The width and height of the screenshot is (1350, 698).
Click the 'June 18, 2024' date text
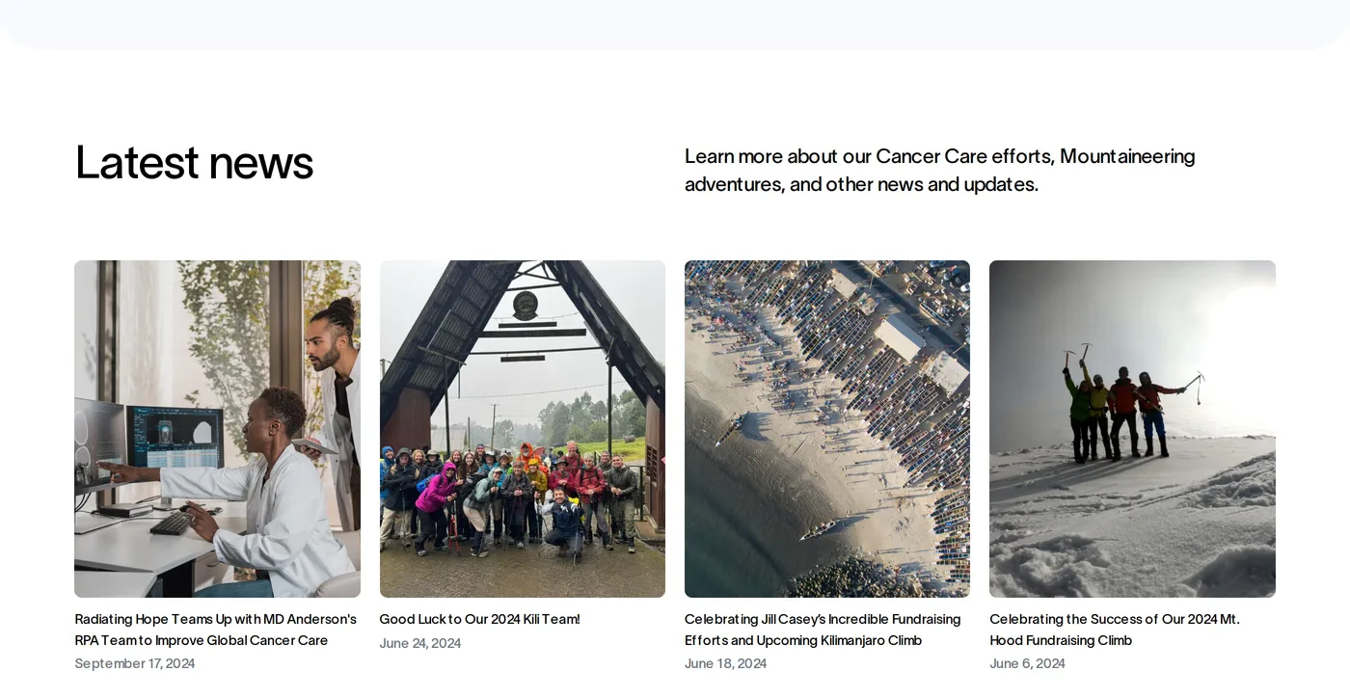point(725,663)
